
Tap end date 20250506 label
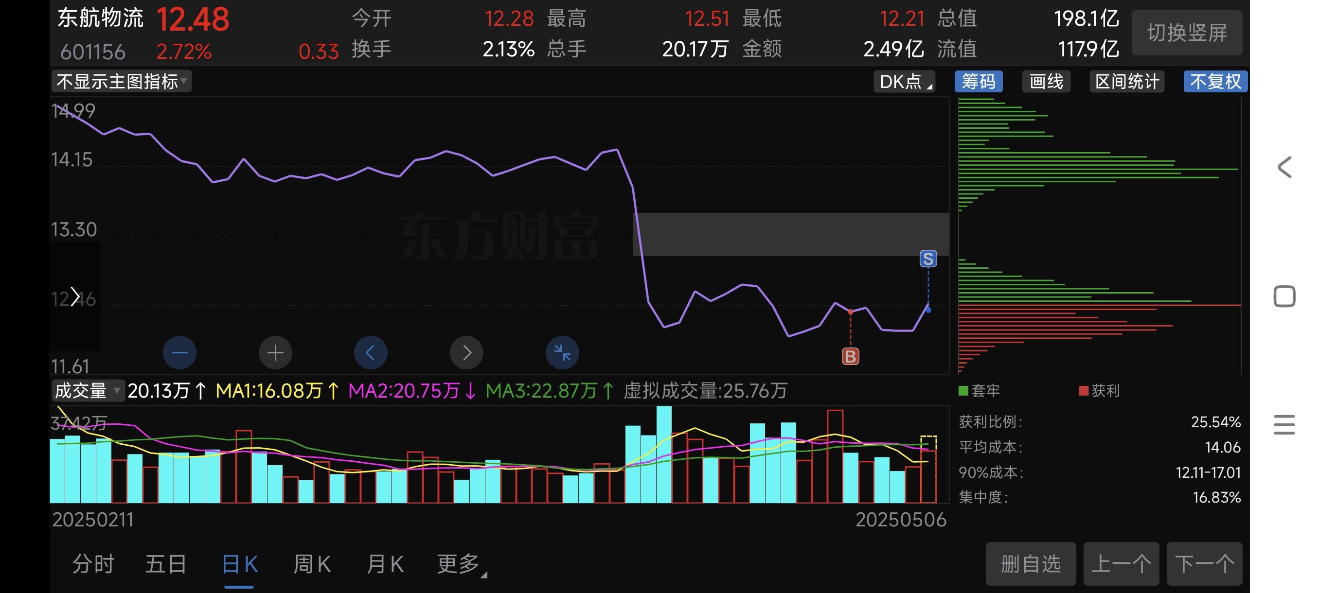coord(901,520)
